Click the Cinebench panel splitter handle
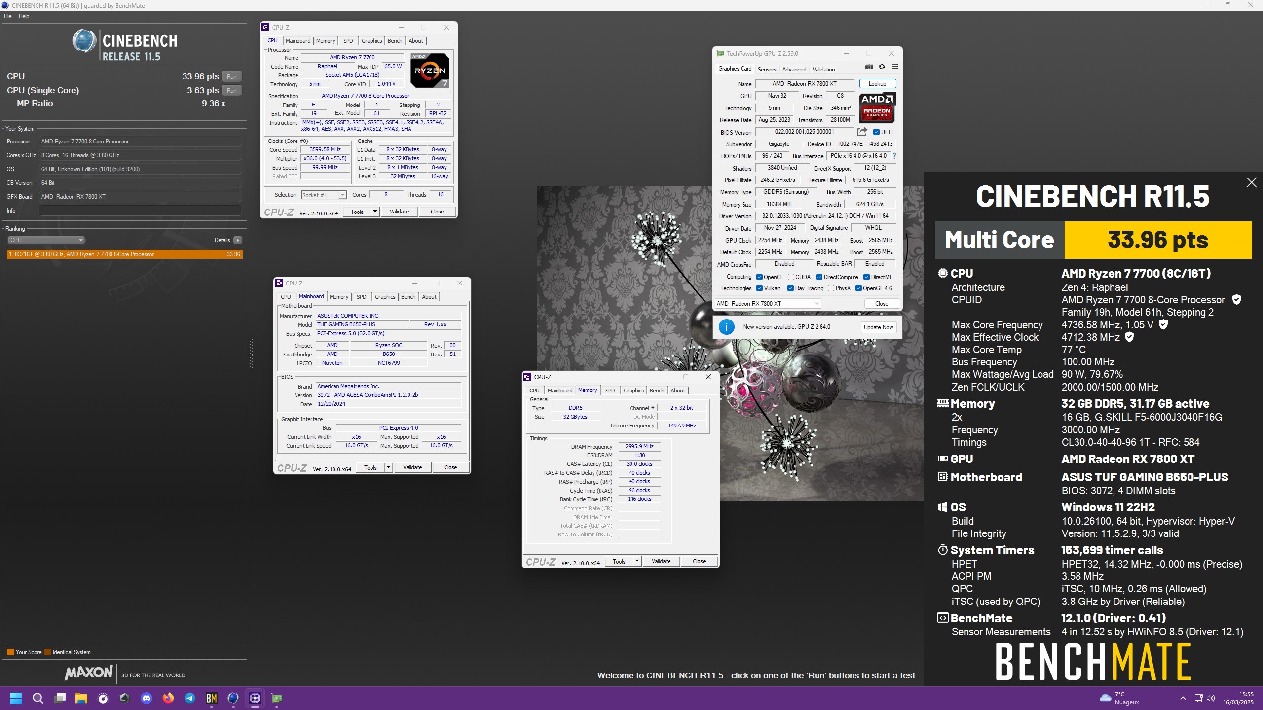The image size is (1263, 710). [251, 354]
